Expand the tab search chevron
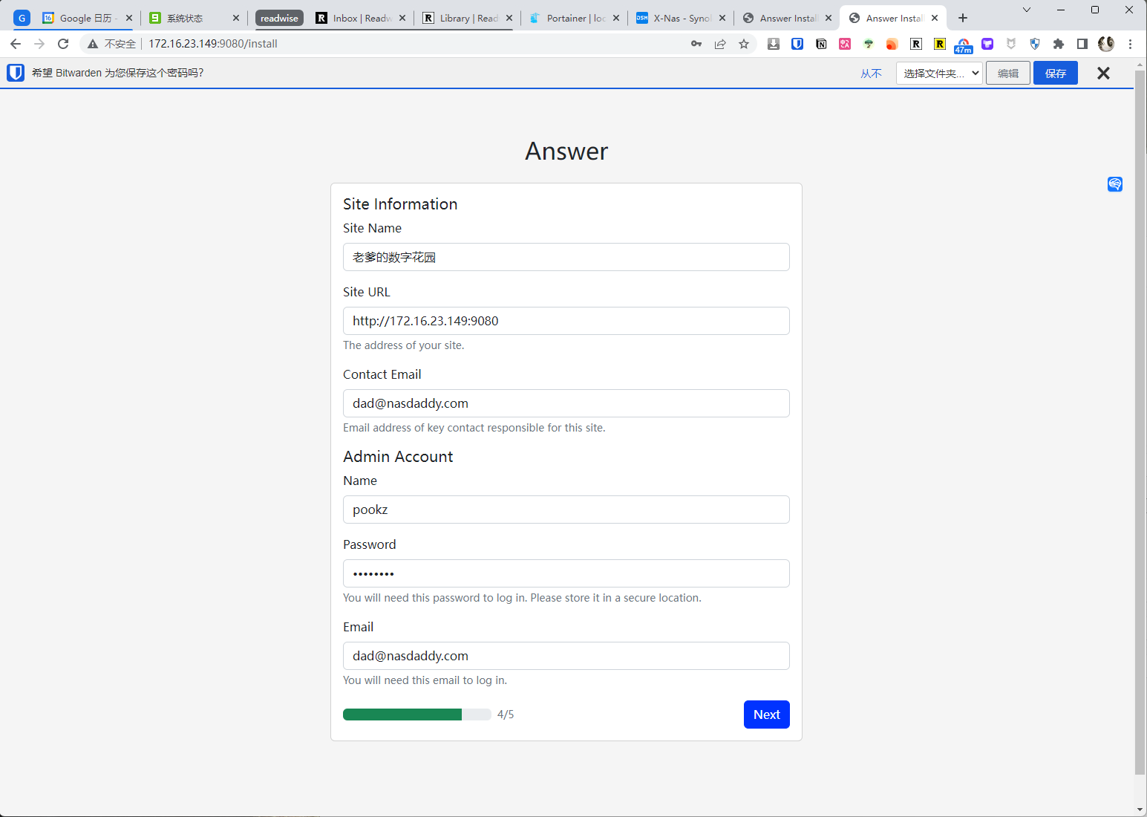This screenshot has height=817, width=1147. click(x=1027, y=10)
